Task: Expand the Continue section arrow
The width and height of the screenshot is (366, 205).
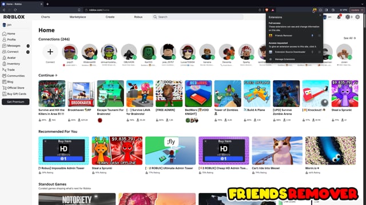Action: (56, 75)
